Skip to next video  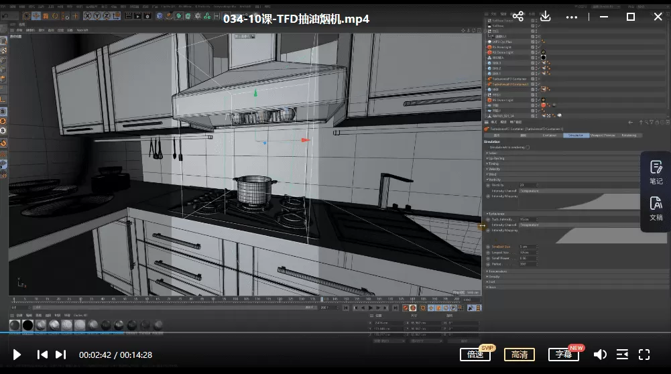60,355
